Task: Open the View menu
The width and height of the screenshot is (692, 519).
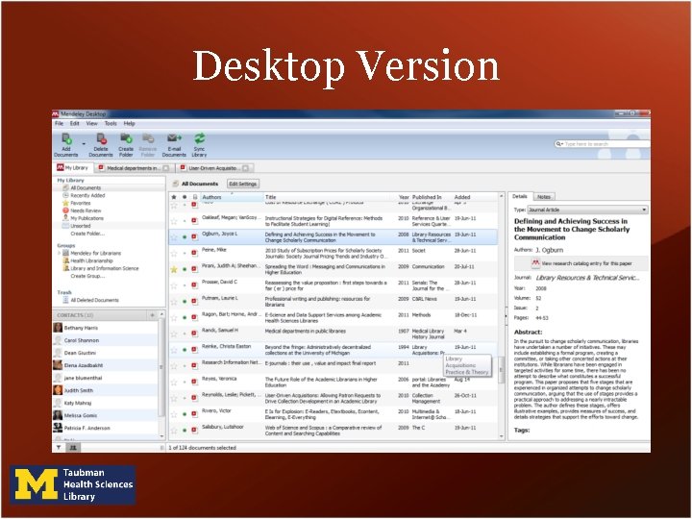Action: [92, 124]
